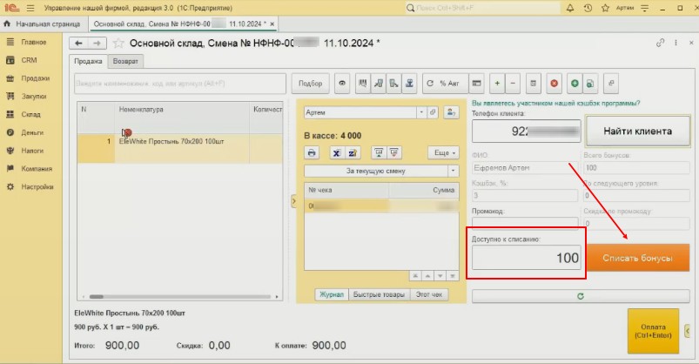
Task: Click the Промокод input field
Action: pos(525,222)
